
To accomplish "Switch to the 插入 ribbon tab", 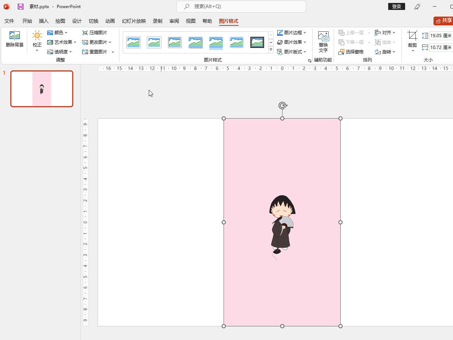I will (x=44, y=21).
